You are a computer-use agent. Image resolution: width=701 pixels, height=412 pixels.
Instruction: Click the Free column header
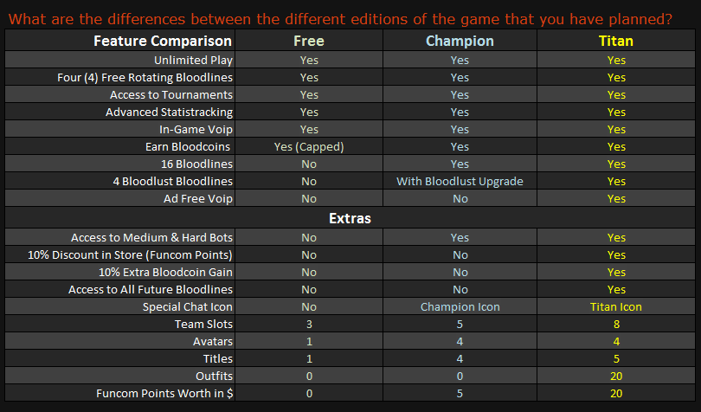(308, 41)
